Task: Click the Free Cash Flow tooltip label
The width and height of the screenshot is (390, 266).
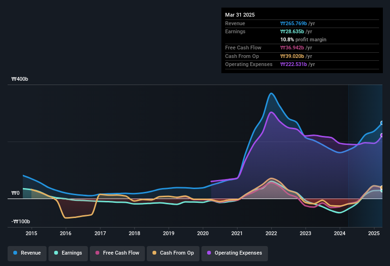Action: [x=243, y=47]
